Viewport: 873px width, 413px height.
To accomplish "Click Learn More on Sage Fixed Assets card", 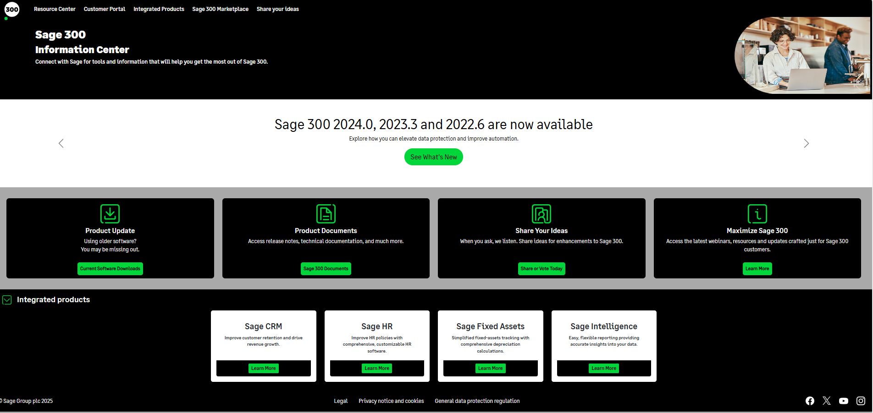I will tap(491, 368).
